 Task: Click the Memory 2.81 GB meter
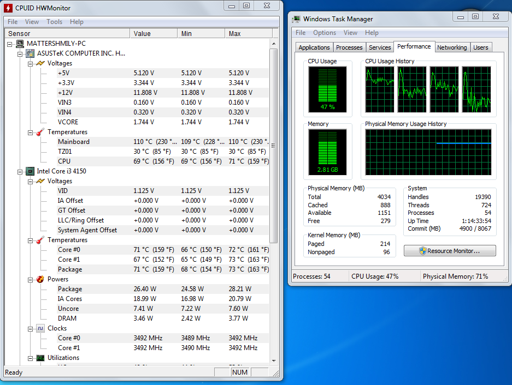[327, 152]
